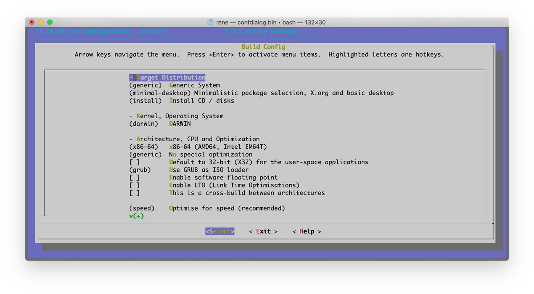Click the Help button
Viewport: 534px width, 294px height.
307,231
